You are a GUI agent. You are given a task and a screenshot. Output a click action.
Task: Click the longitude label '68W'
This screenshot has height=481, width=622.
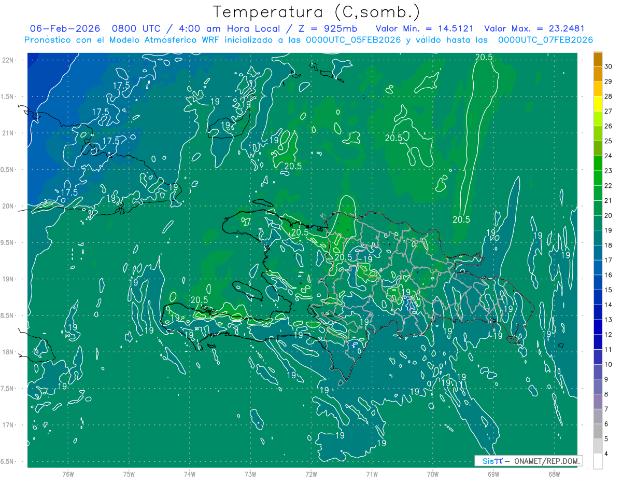(x=554, y=474)
